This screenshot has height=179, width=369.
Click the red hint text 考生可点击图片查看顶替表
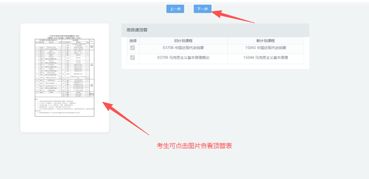tap(194, 146)
